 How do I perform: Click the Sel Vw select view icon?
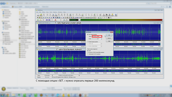[x=77, y=15]
